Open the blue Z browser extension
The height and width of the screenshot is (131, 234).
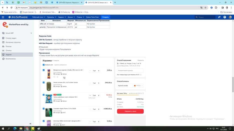[211, 7]
